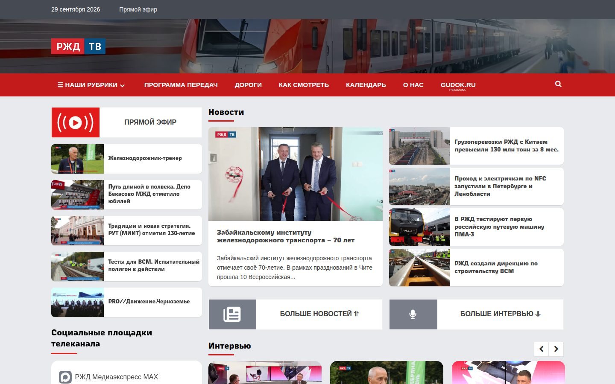Open the О нас menu item
Screen dimensions: 615x384
point(413,85)
